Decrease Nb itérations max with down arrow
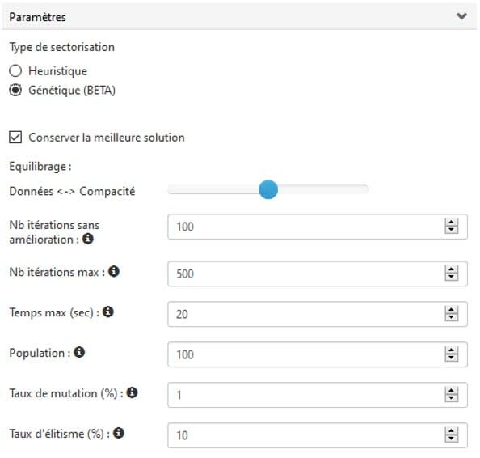This screenshot has height=458, width=480. pyautogui.click(x=452, y=277)
